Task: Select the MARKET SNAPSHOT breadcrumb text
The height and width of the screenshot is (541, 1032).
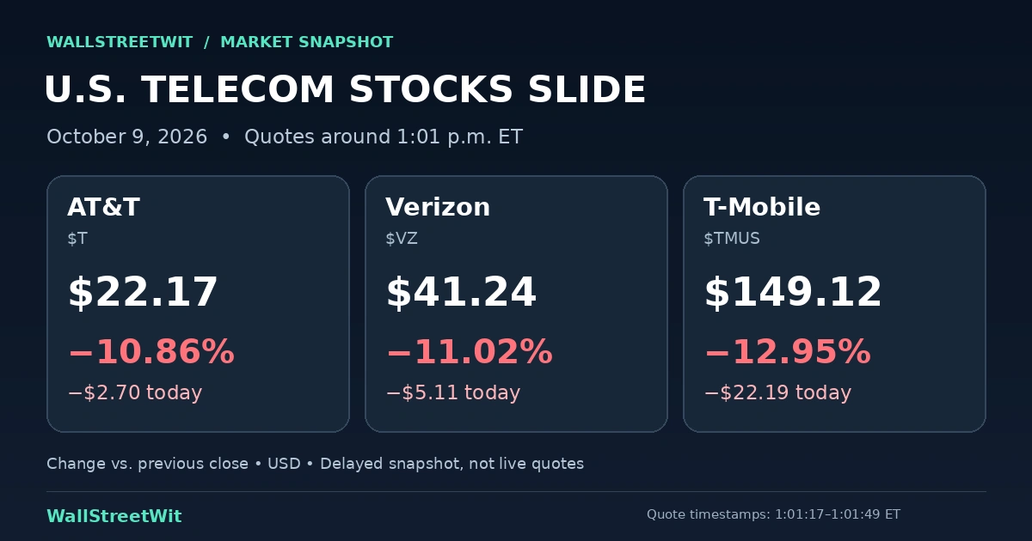Action: coord(307,42)
